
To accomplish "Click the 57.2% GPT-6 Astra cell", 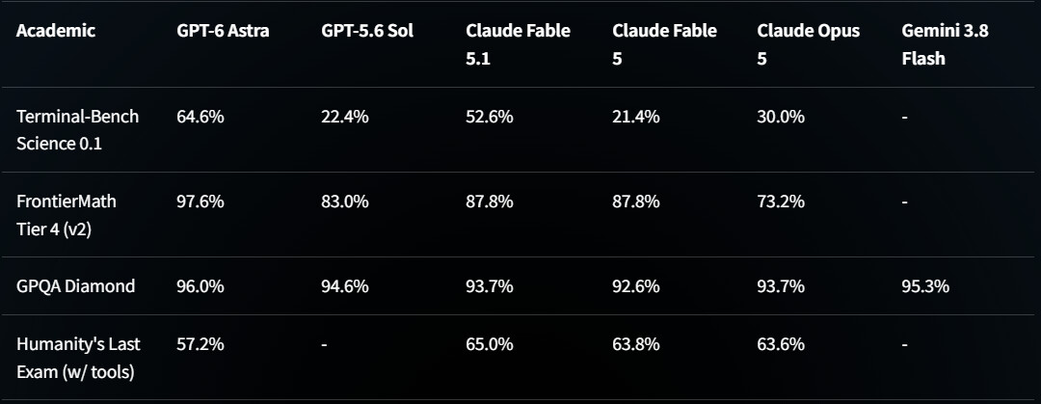I will pos(200,344).
